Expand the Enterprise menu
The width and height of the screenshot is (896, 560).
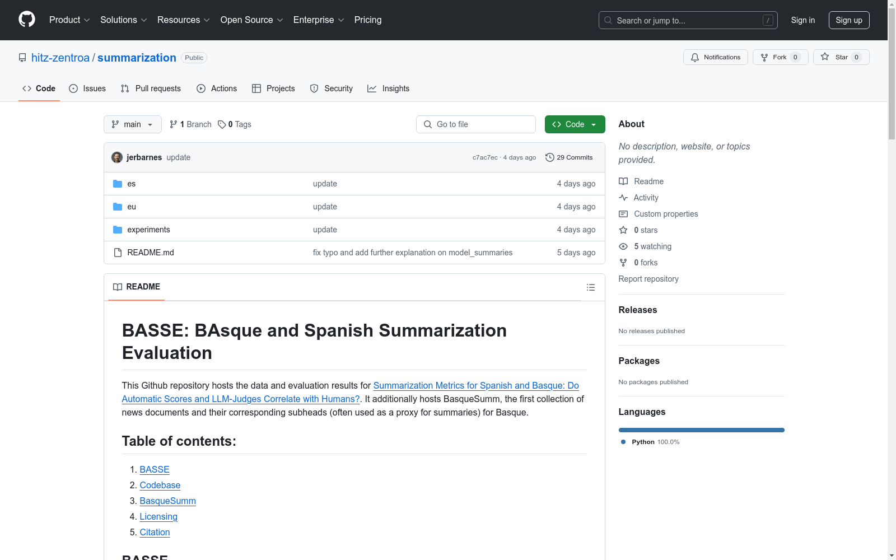319,20
